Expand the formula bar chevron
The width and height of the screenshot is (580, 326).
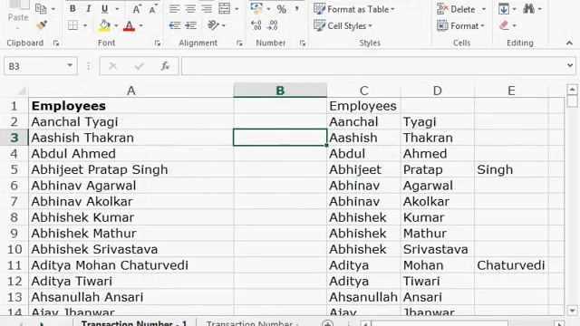570,66
